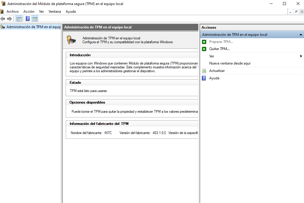The image size is (304, 203).
Task: Click 'Configura el TPM y su compatibilidad' text
Action: 127,42
